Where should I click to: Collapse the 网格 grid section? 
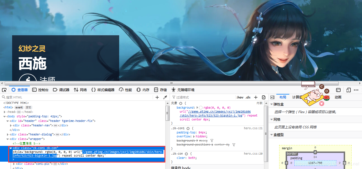[x=272, y=120]
